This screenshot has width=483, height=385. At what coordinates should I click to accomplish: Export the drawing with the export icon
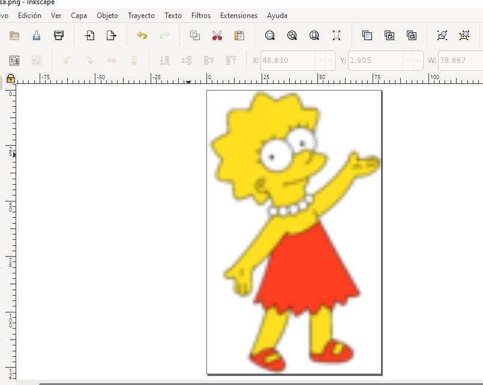pyautogui.click(x=111, y=35)
